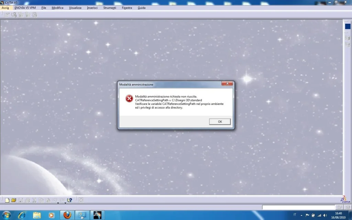Click the 'Modalità amministrazione richiesta non riuscita.' message
This screenshot has height=220, width=352.
(166, 97)
